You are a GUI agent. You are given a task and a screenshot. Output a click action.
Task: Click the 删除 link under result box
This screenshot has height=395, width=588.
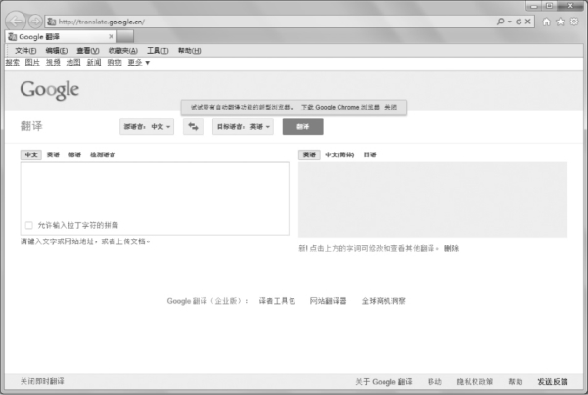[x=451, y=248]
